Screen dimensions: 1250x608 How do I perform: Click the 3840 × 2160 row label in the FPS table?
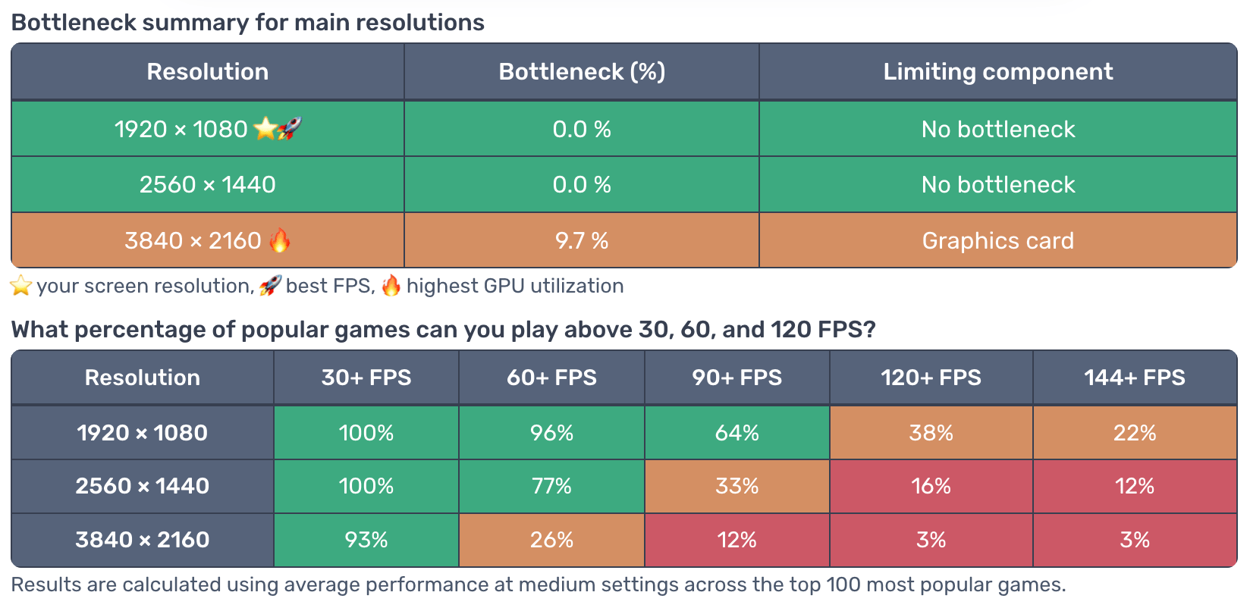(143, 540)
